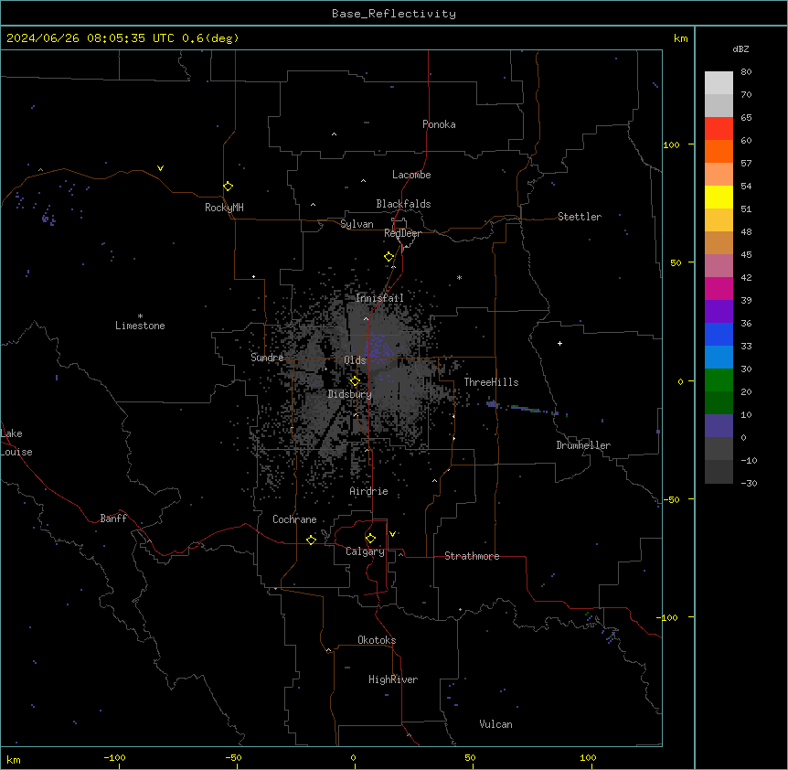Click the asterisk marker east of Innisfail
The height and width of the screenshot is (770, 788).
pos(459,277)
